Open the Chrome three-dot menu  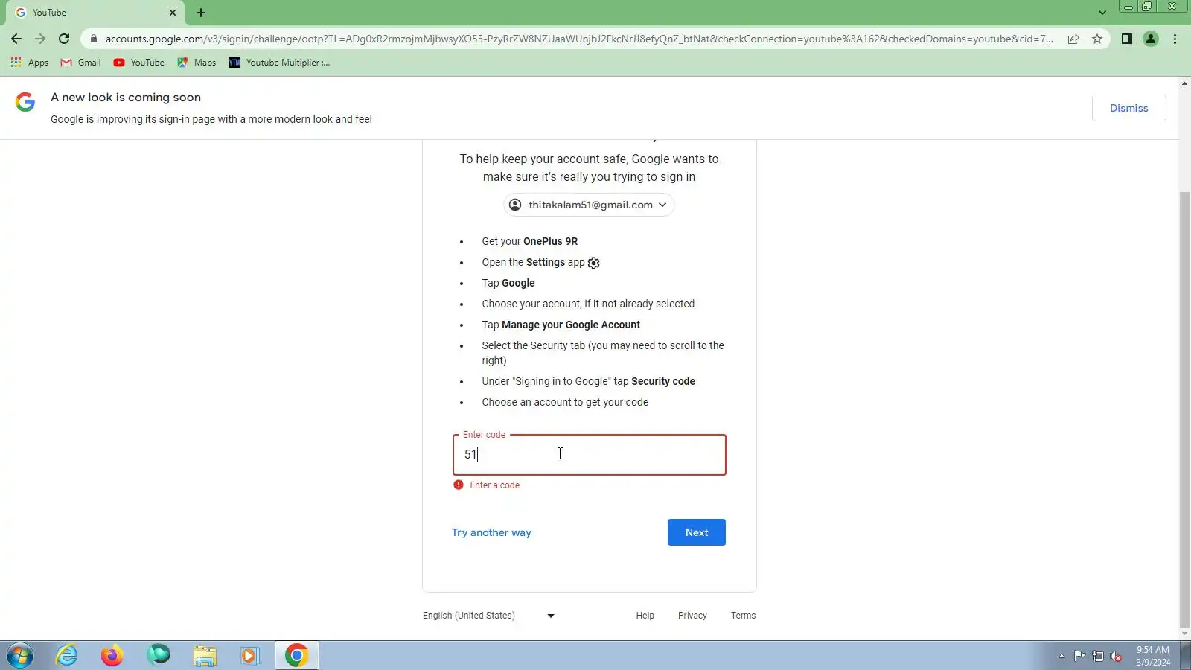click(x=1175, y=39)
